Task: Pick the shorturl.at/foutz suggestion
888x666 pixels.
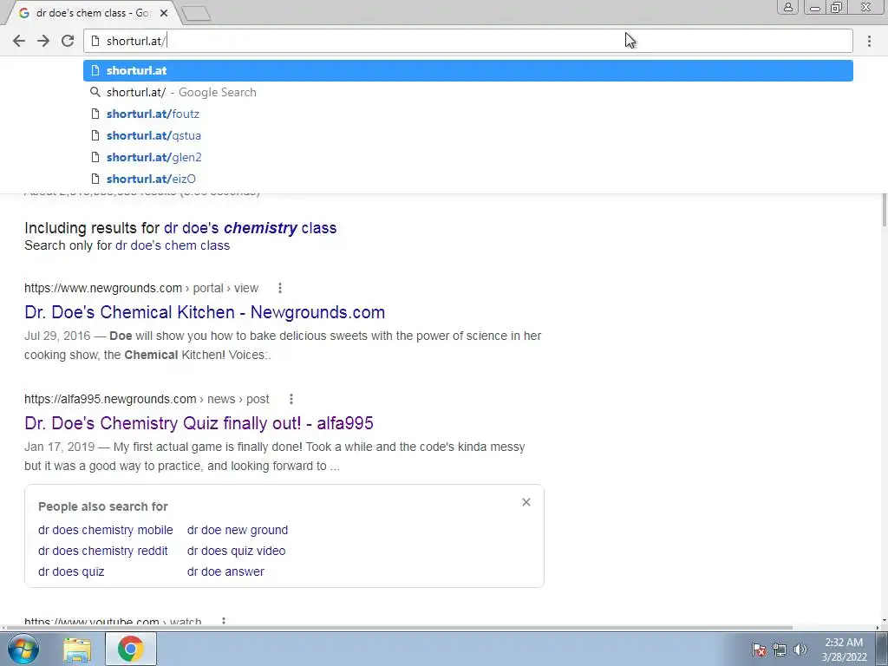Action: click(467, 114)
